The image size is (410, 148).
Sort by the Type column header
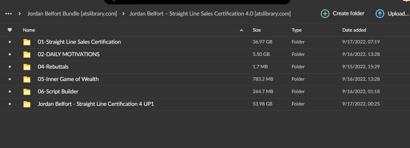[297, 30]
